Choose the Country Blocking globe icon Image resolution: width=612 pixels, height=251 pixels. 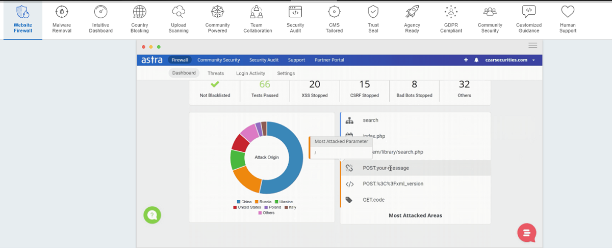(x=139, y=12)
